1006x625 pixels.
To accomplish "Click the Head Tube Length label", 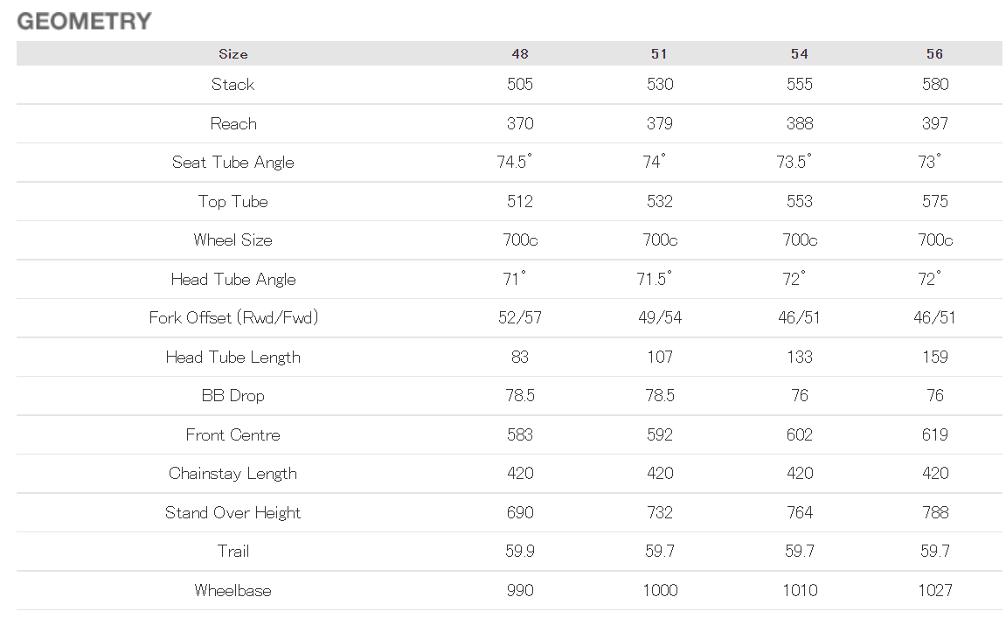I will pos(233,358).
